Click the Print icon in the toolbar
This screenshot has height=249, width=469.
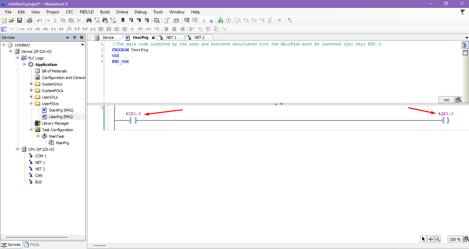[x=30, y=21]
